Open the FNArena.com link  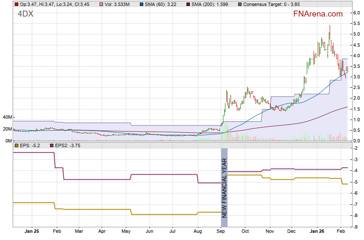(x=318, y=14)
